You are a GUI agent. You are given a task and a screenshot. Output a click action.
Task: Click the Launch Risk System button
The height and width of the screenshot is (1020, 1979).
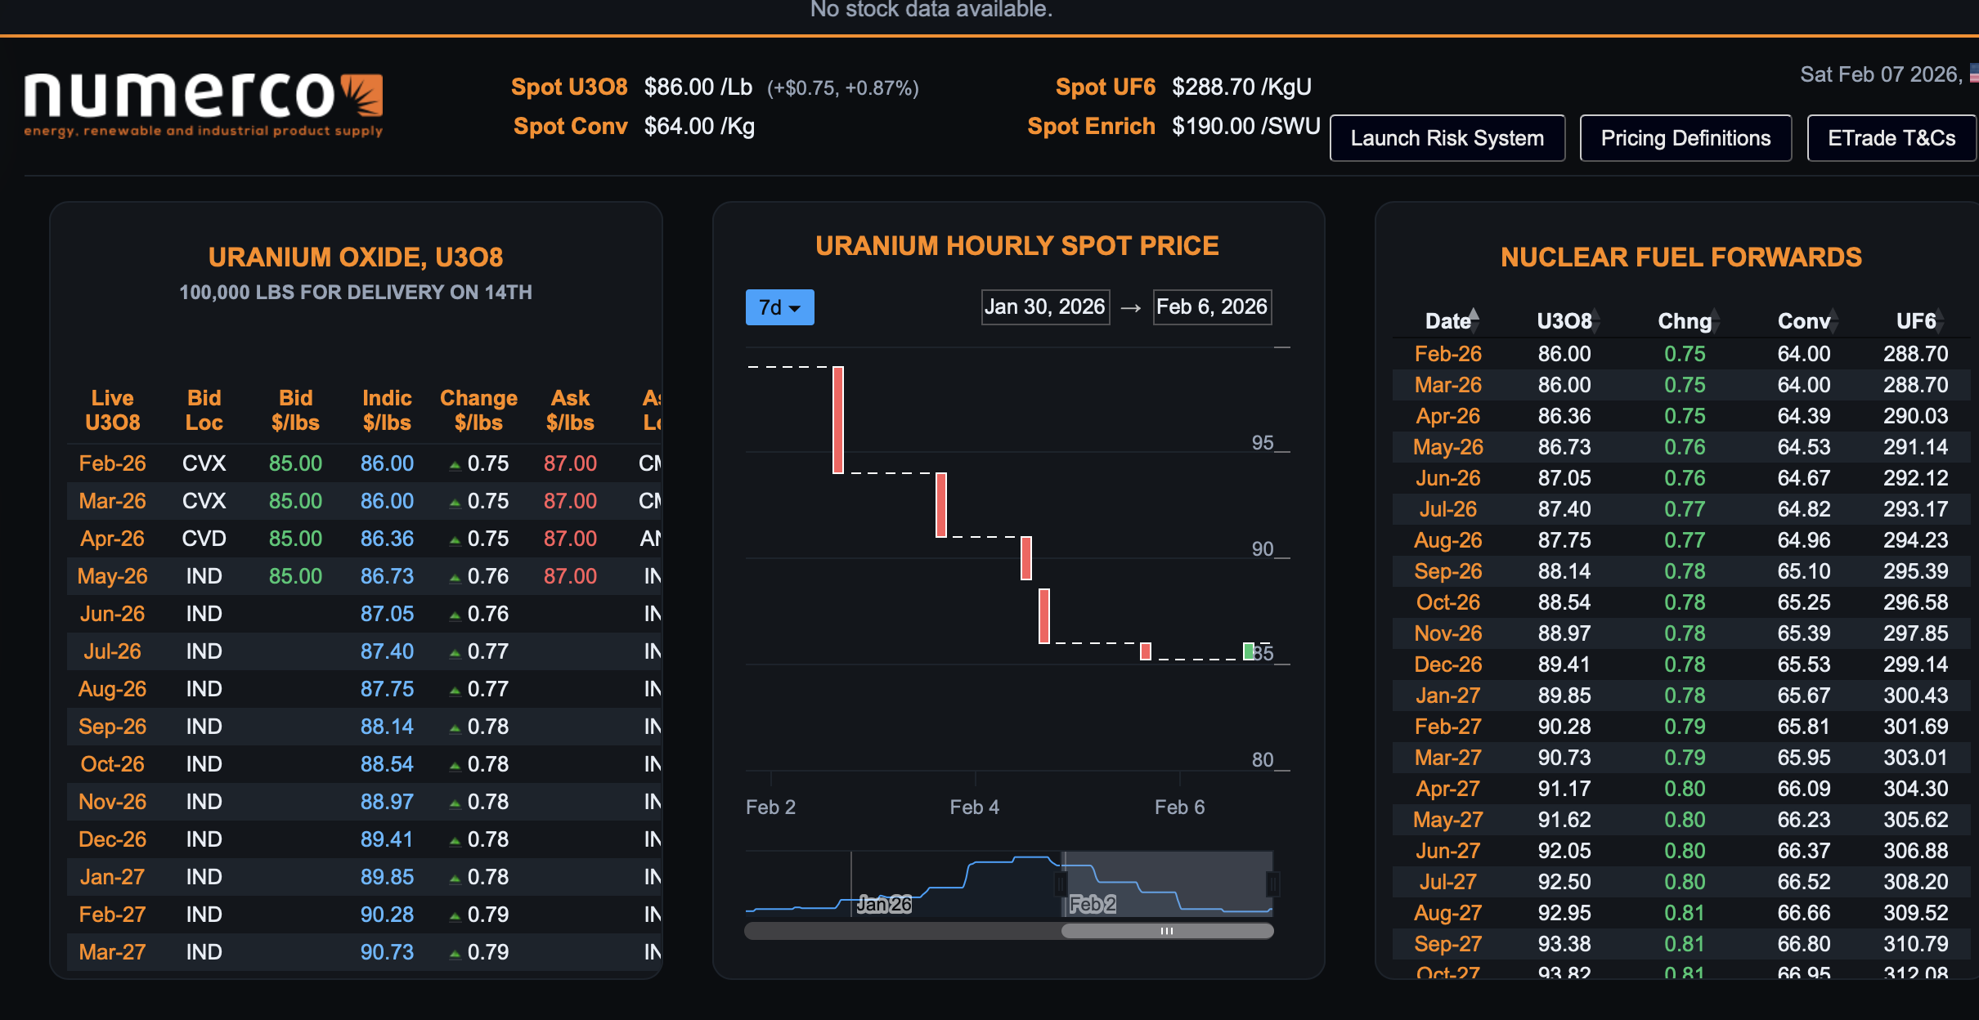(x=1447, y=138)
